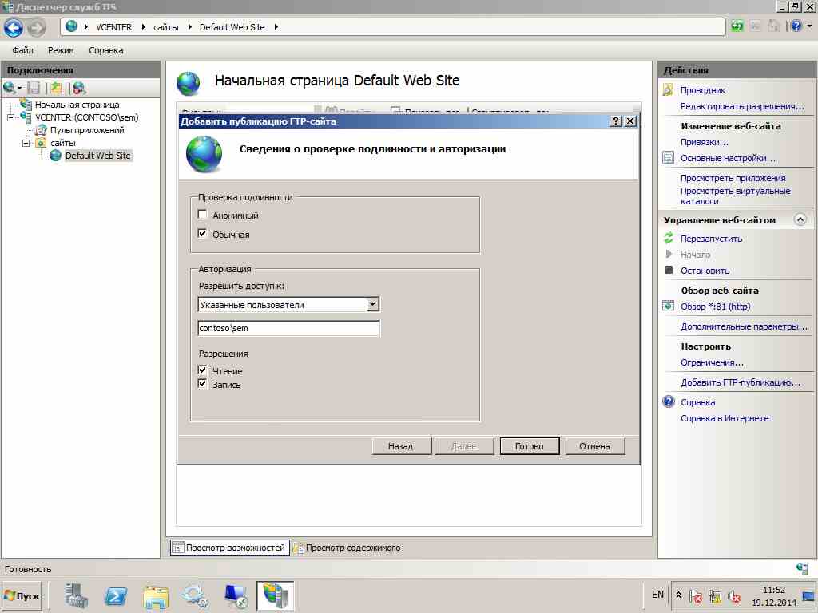Select Пулы приложений in the tree
This screenshot has height=613, width=818.
click(86, 130)
